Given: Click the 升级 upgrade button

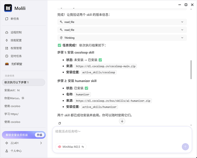Looking at the screenshot, I should (39, 135).
